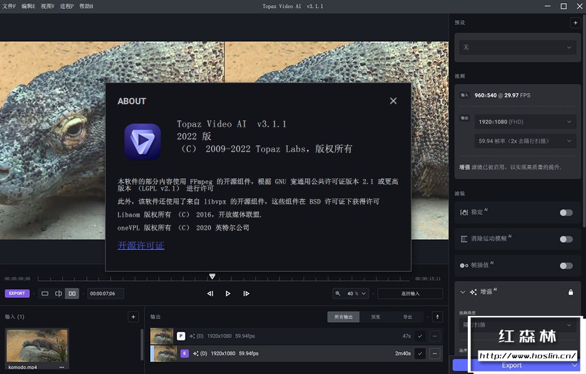Switch to 预览 tab

click(376, 317)
